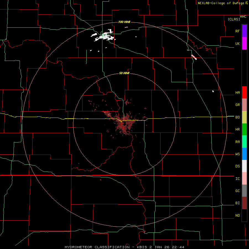Screen dimensions: 249x249
Task: Click the HR legend label
Action: click(x=237, y=129)
